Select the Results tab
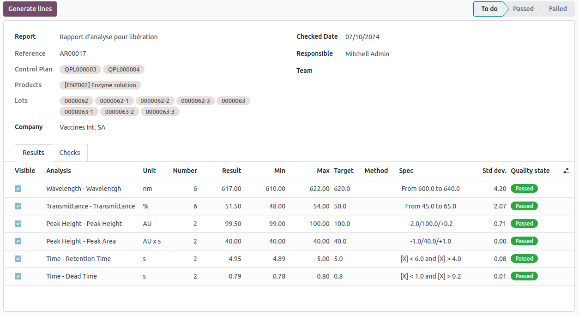Viewport: 579px width, 315px height. [33, 153]
